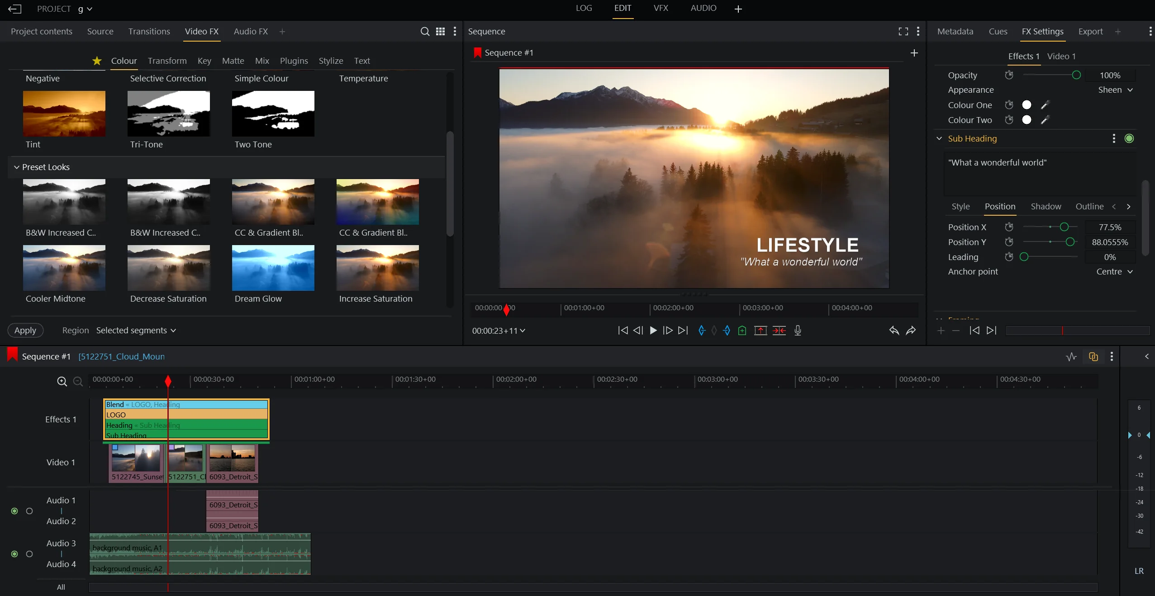Click the timeline zoom in magnifier
Viewport: 1155px width, 596px height.
click(62, 381)
